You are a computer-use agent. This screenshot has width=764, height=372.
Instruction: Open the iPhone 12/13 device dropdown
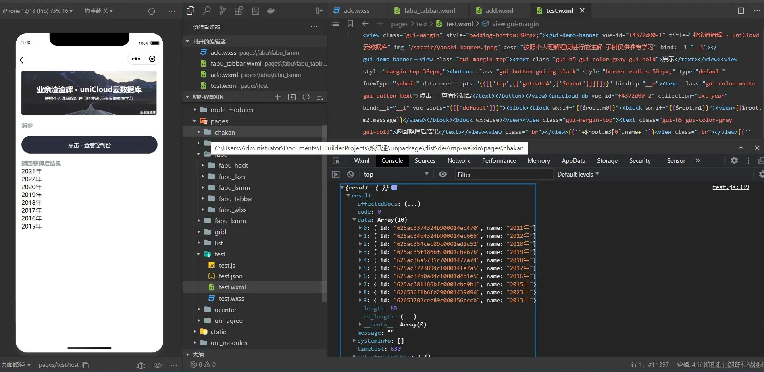(x=37, y=11)
